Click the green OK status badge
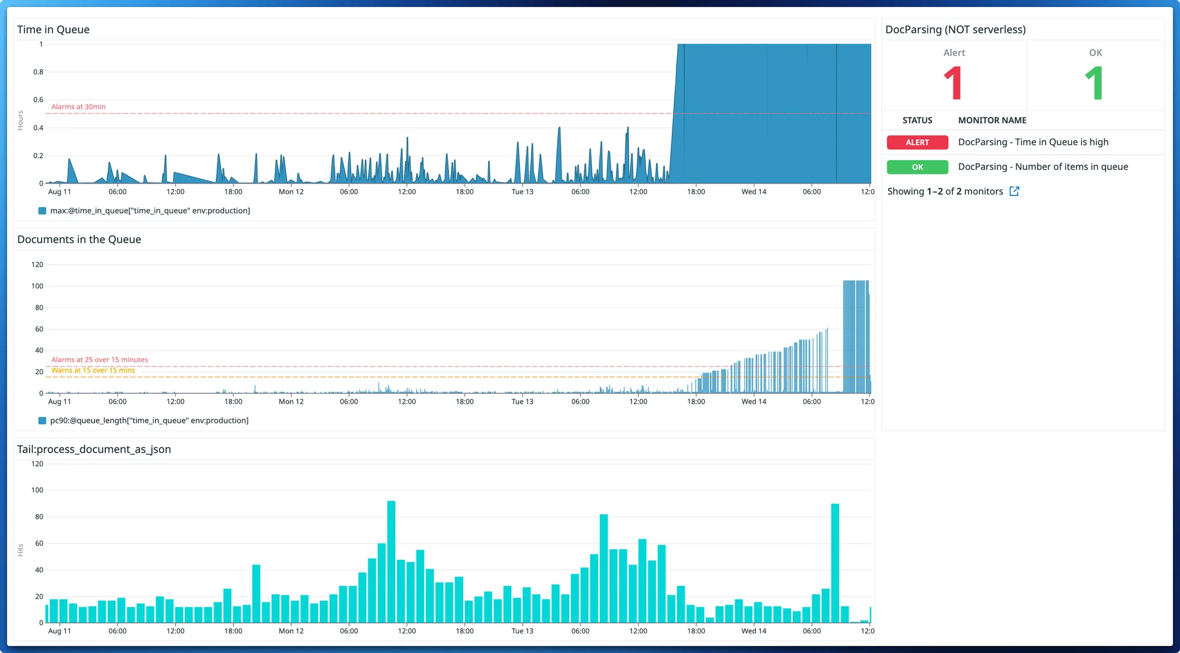Image resolution: width=1180 pixels, height=653 pixels. coord(917,167)
